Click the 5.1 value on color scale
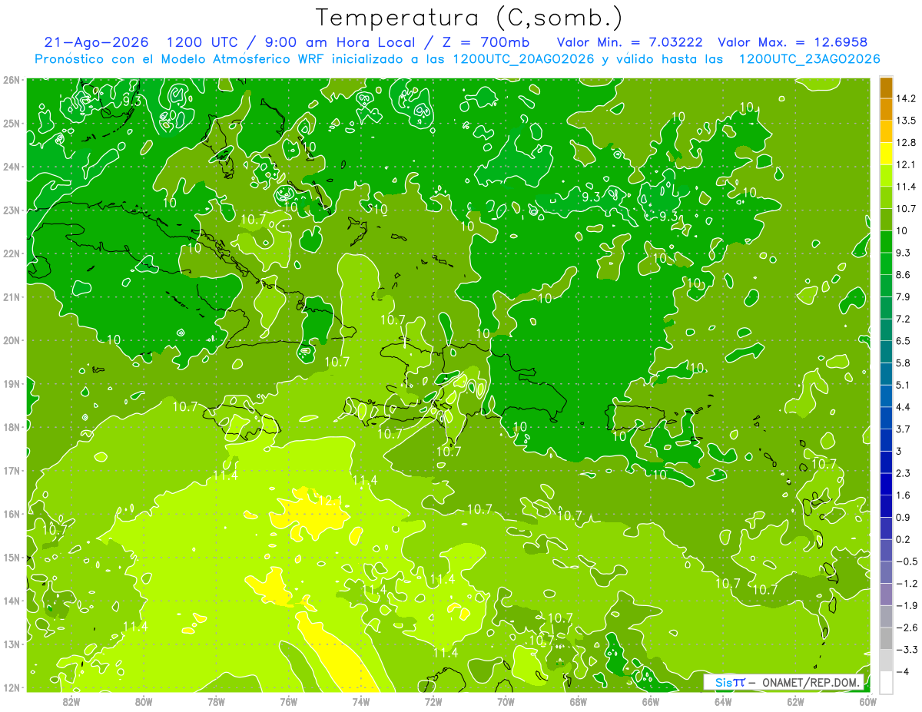 [x=904, y=385]
